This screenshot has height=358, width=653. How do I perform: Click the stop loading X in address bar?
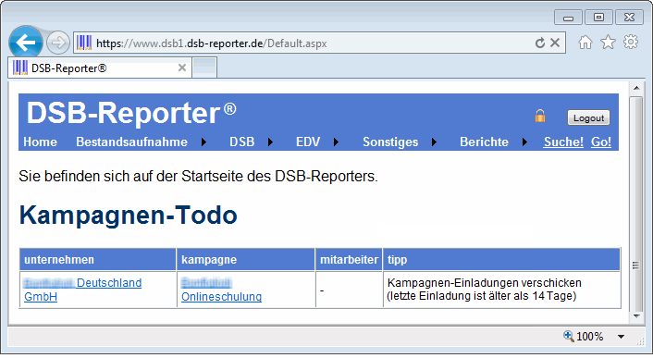(555, 43)
